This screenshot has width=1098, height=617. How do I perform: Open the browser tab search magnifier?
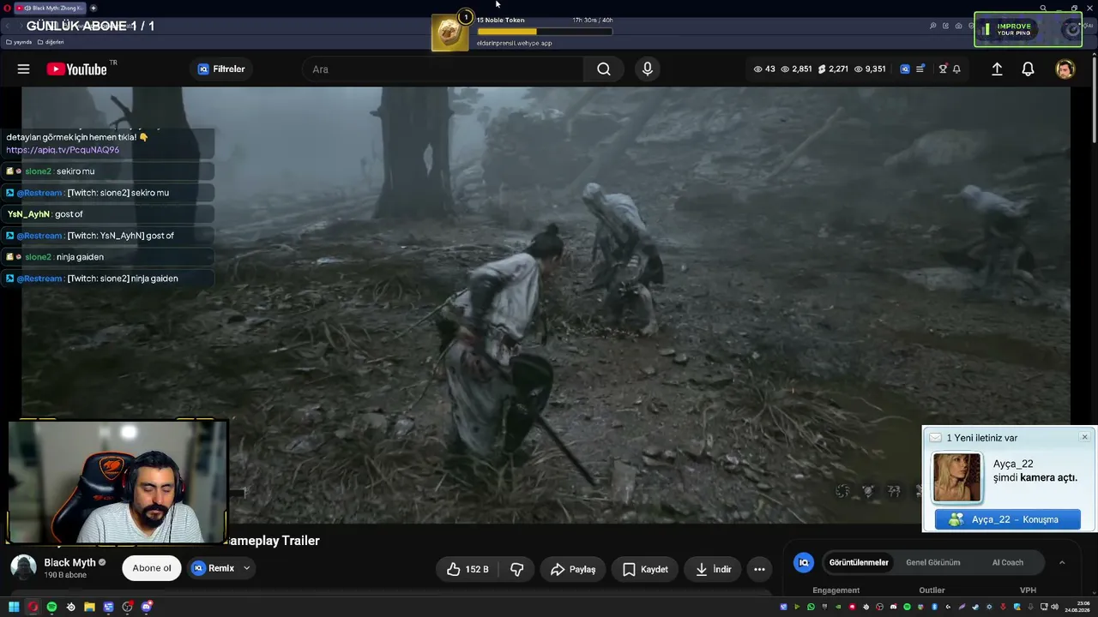pyautogui.click(x=1043, y=8)
